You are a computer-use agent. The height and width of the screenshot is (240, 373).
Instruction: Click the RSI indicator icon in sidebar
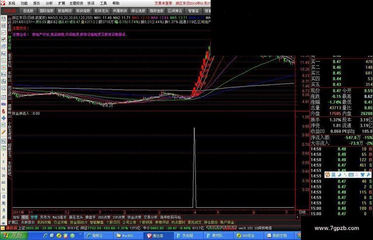tap(3, 104)
